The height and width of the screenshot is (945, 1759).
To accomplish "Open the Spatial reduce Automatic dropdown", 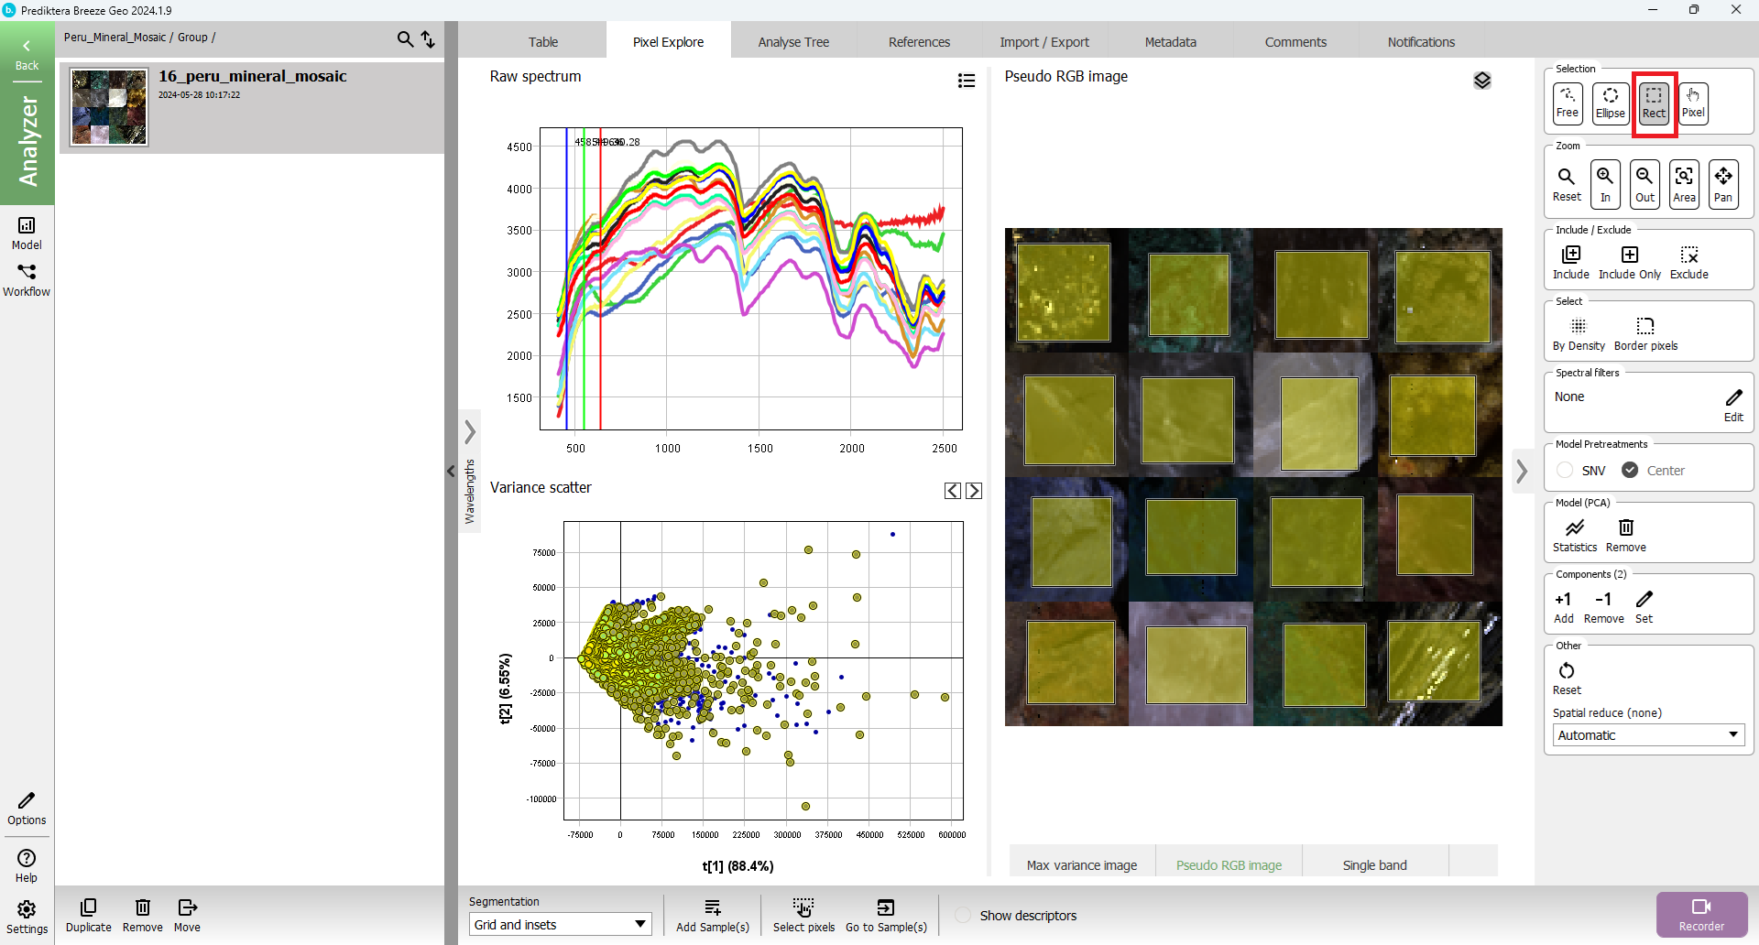I will 1647,735.
